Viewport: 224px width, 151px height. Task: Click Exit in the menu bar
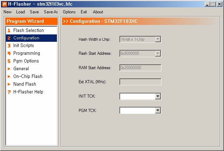click(84, 12)
